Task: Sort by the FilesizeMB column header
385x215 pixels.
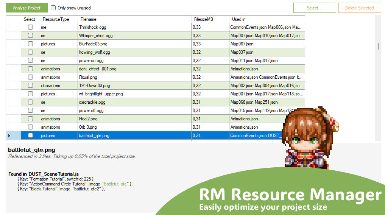Action: coord(210,19)
